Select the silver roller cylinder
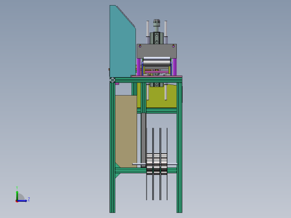Viewport: 291px width, 218px height. pos(157,61)
